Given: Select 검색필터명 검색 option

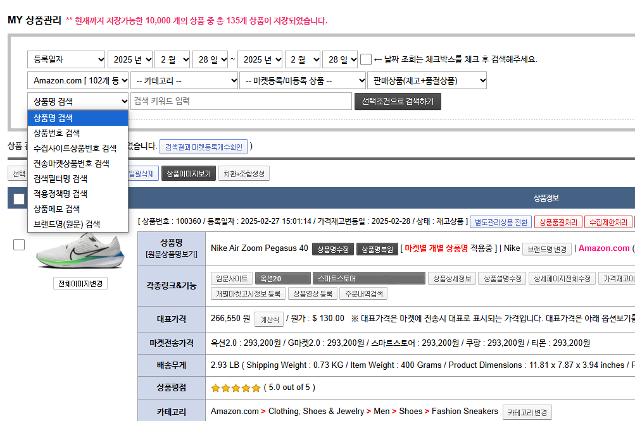Looking at the screenshot, I should 61,178.
